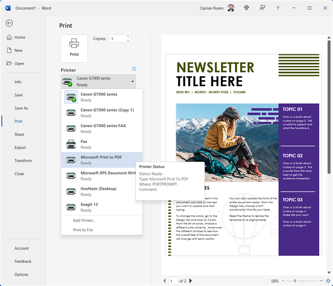
Task: Click the Copies input field
Action: pyautogui.click(x=117, y=39)
